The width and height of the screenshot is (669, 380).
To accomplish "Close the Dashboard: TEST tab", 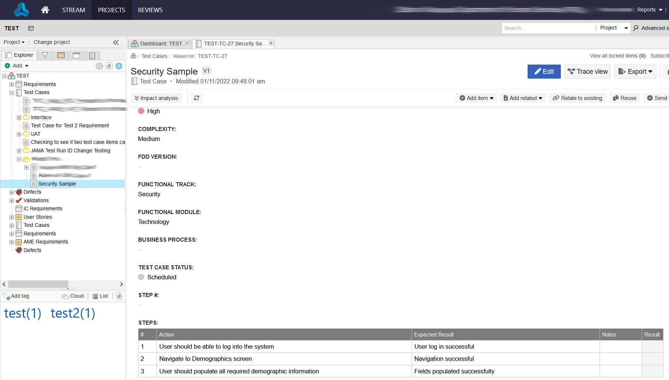I will click(x=187, y=43).
